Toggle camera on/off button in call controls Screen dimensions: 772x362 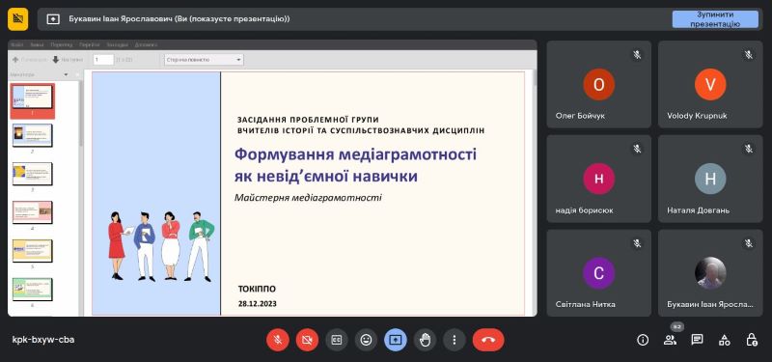tap(307, 340)
